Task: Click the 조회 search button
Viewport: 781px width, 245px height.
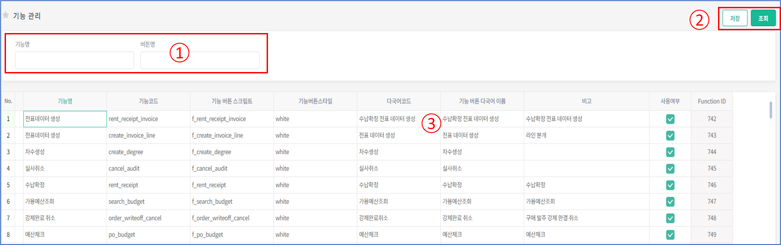Action: point(763,18)
